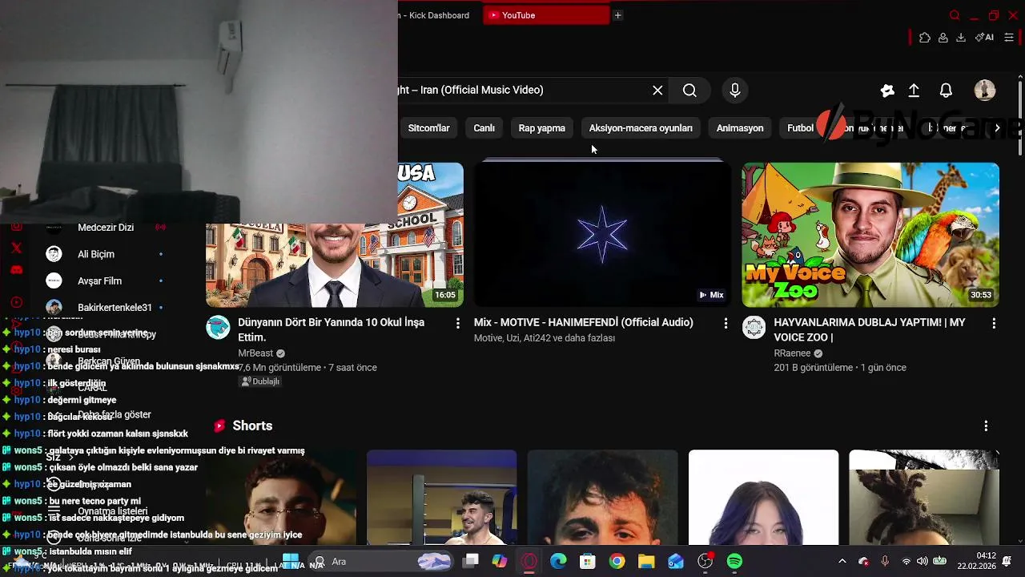The height and width of the screenshot is (577, 1025).
Task: Click the red search tabs magnifier icon
Action: (x=955, y=15)
